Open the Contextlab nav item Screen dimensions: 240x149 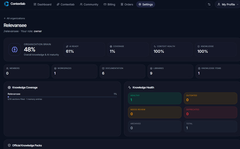coord(66,4)
